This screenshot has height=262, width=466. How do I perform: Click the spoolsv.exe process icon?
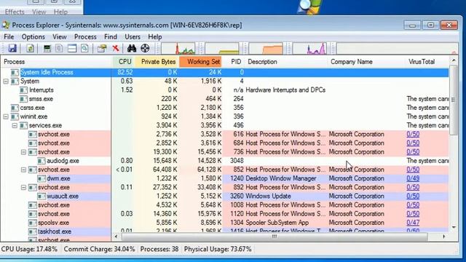coord(32,223)
